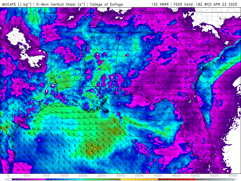The image size is (241, 181).
Task: Click the 5500 value on the color scale
Action: 214,176
